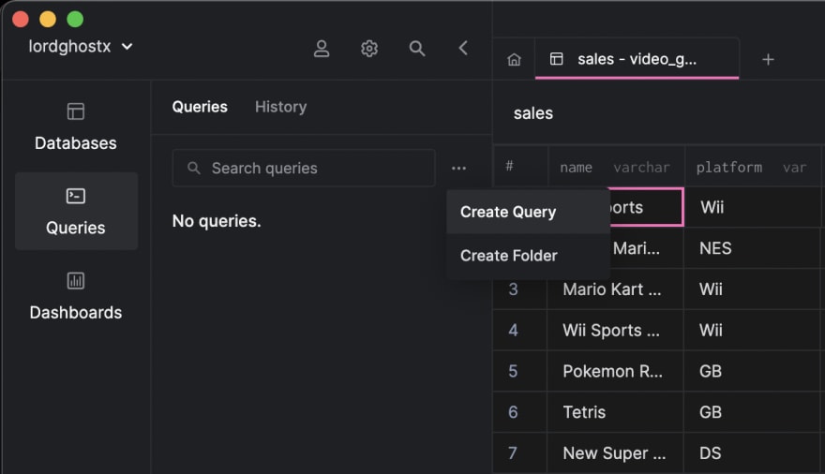Collapse the sidebar with the left chevron
The height and width of the screenshot is (474, 825).
pos(463,49)
